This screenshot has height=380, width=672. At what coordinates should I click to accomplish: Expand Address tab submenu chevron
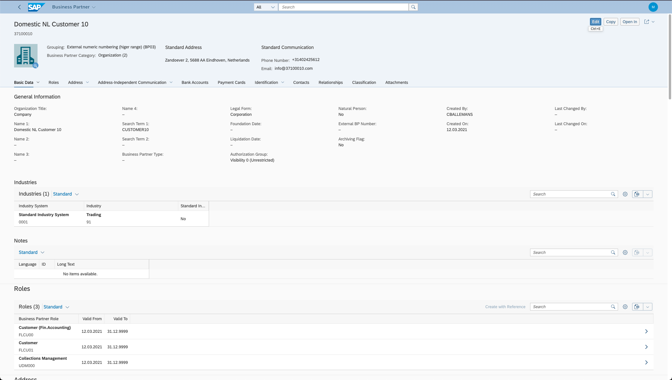pyautogui.click(x=87, y=82)
